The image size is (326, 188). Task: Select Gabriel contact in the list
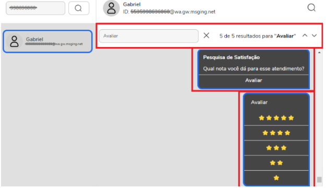pyautogui.click(x=47, y=41)
